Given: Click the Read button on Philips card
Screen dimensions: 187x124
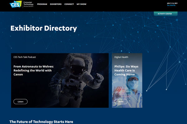Looking at the screenshot, I should (121, 102).
